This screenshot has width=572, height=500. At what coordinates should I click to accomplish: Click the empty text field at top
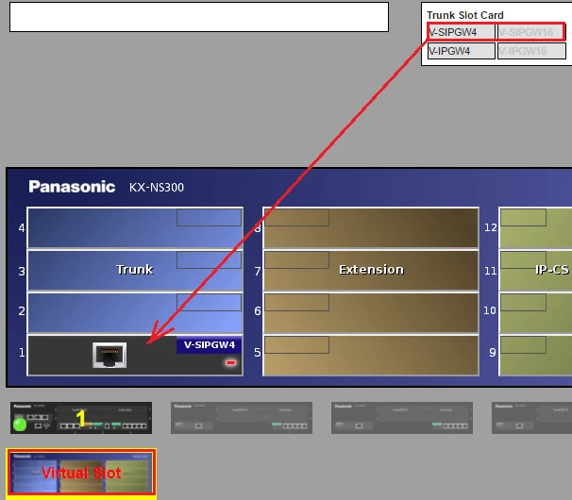199,17
